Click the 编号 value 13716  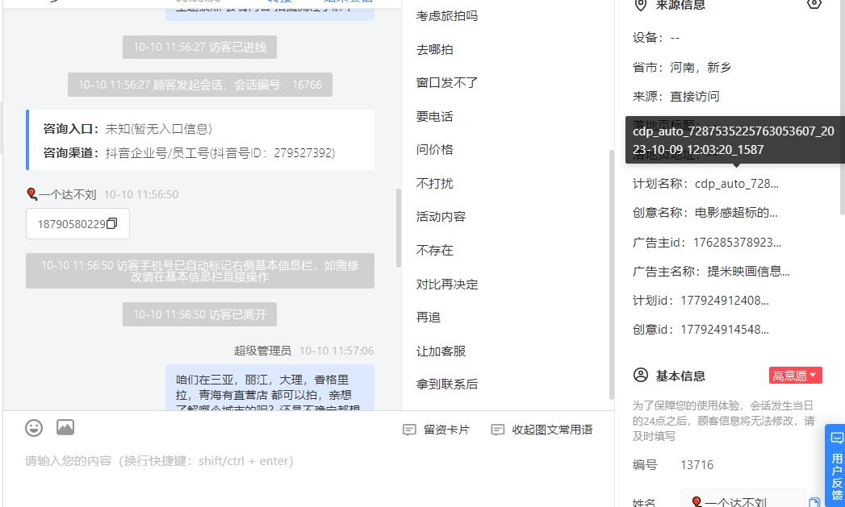click(x=696, y=465)
